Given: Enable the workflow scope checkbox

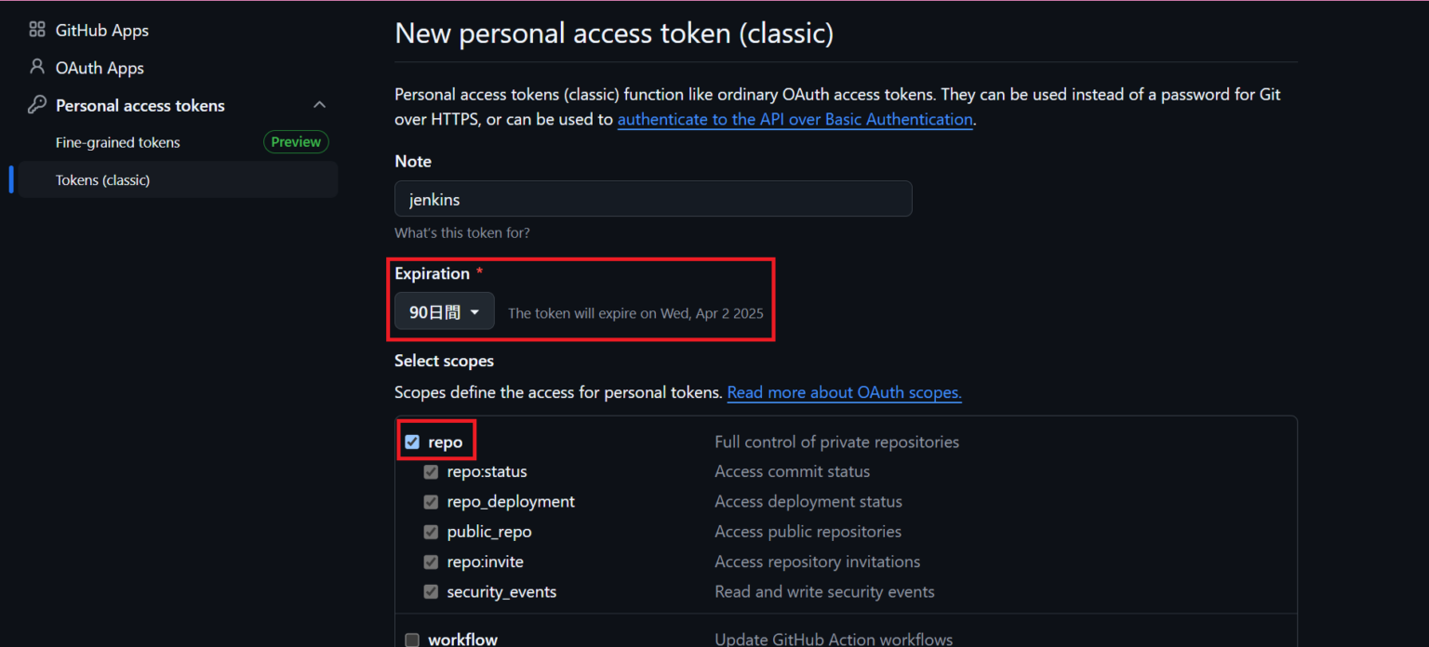Looking at the screenshot, I should point(412,640).
